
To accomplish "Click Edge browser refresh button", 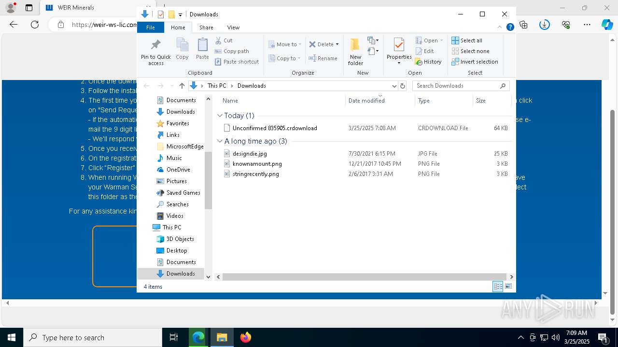I will [x=35, y=25].
